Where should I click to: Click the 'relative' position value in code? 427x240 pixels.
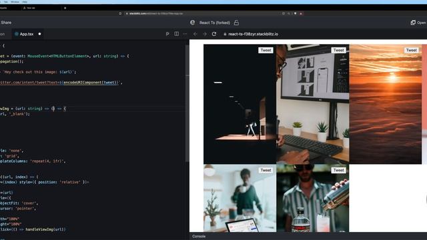(69, 182)
